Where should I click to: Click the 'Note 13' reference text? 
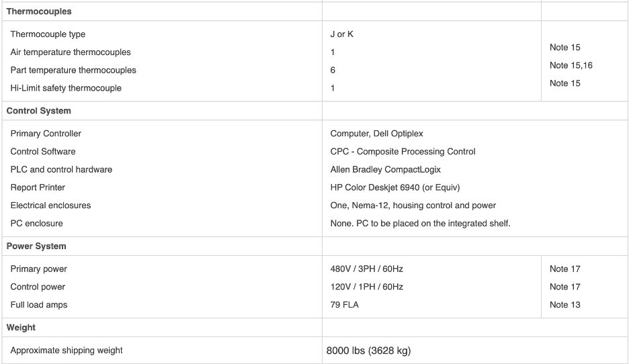coord(564,305)
